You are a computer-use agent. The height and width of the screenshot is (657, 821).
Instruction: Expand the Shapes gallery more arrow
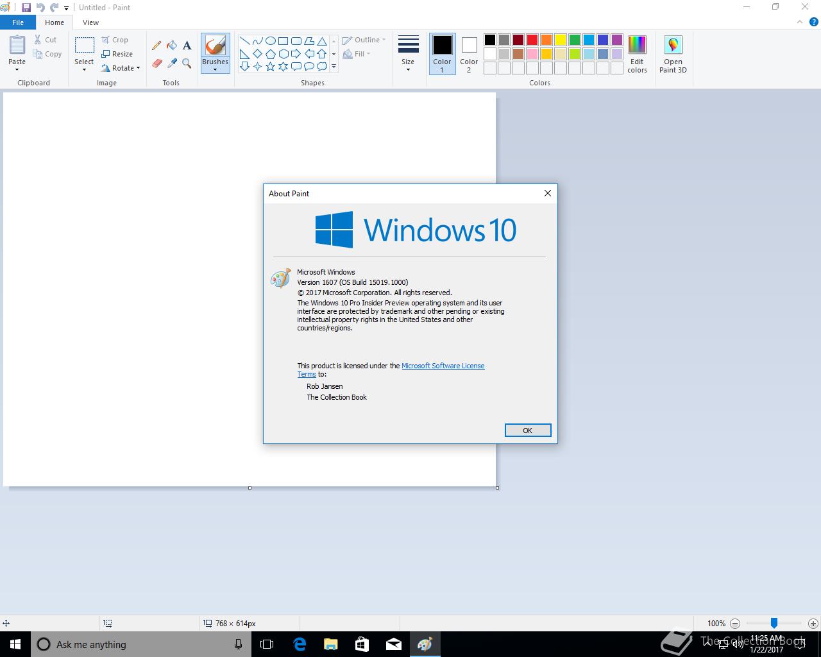coord(334,67)
